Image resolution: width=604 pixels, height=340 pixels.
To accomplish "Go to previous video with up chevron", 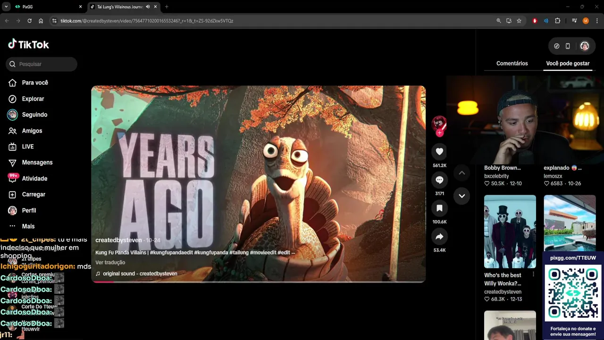I will [461, 173].
